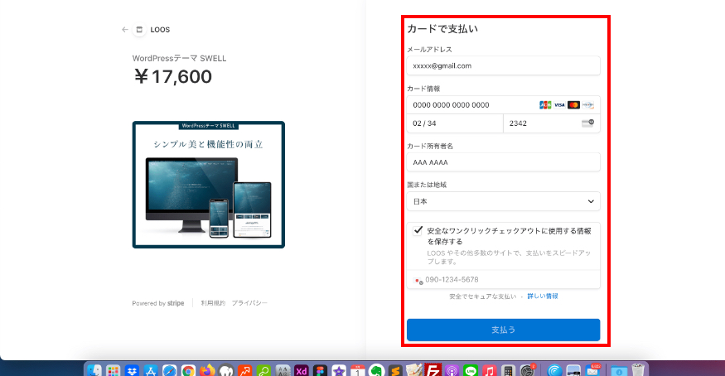Click the CVC security code field 2342
The height and width of the screenshot is (376, 725).
552,123
